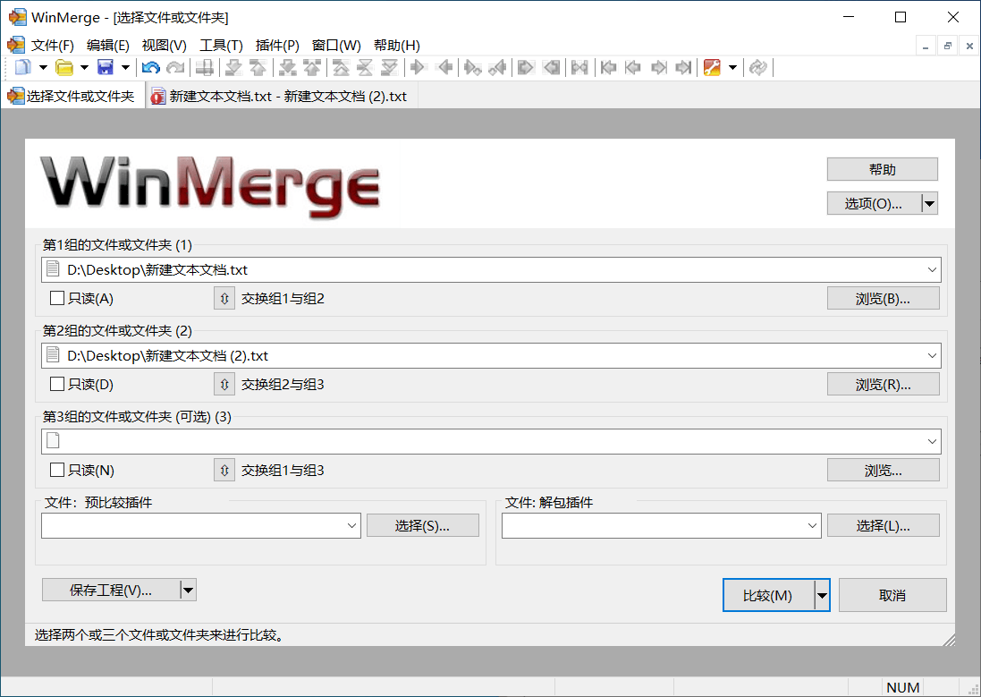Image resolution: width=981 pixels, height=697 pixels.
Task: Click the Current Difference toolbar icon
Action: pos(365,67)
